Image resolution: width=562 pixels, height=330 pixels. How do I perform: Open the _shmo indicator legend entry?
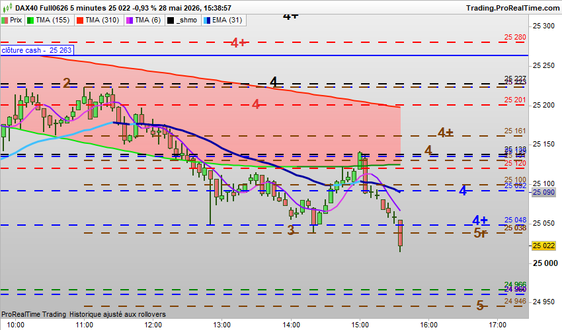[182, 20]
